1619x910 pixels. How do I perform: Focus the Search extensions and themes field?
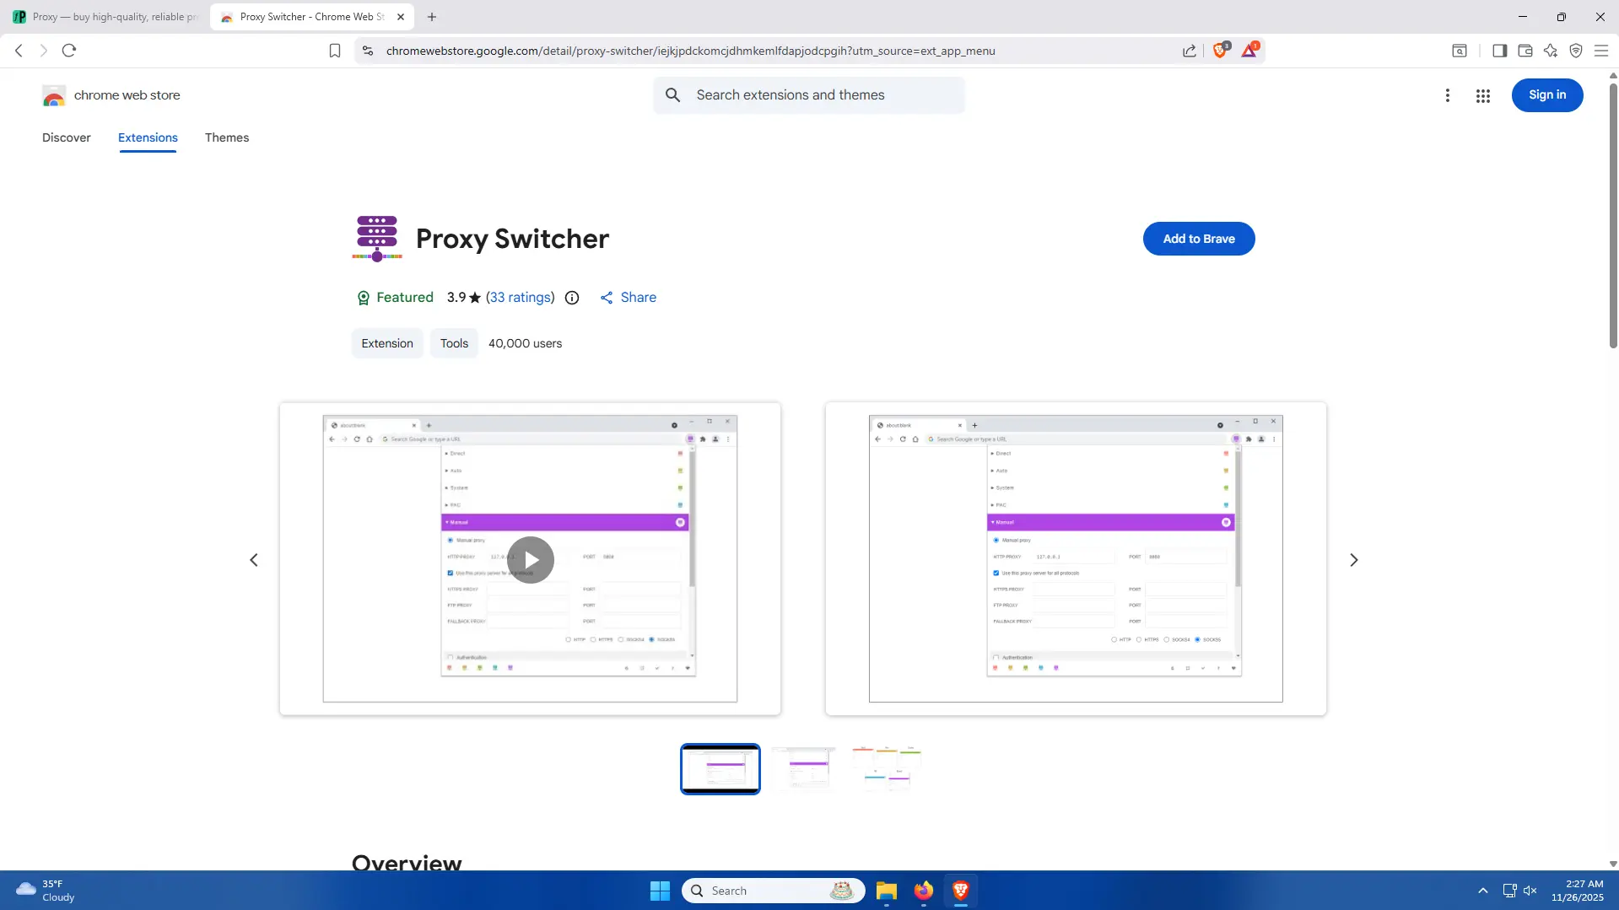tap(808, 95)
